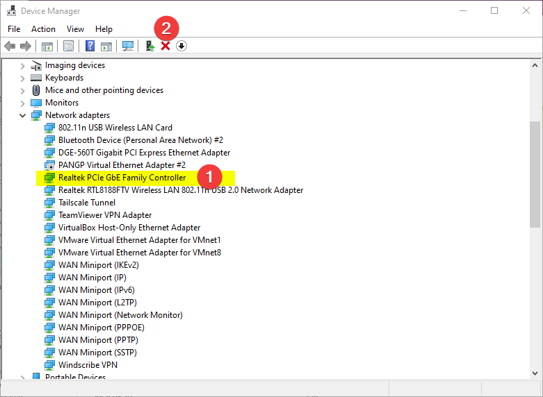Viewport: 543px width, 397px height.
Task: Expand the Imaging devices category
Action: [x=22, y=66]
